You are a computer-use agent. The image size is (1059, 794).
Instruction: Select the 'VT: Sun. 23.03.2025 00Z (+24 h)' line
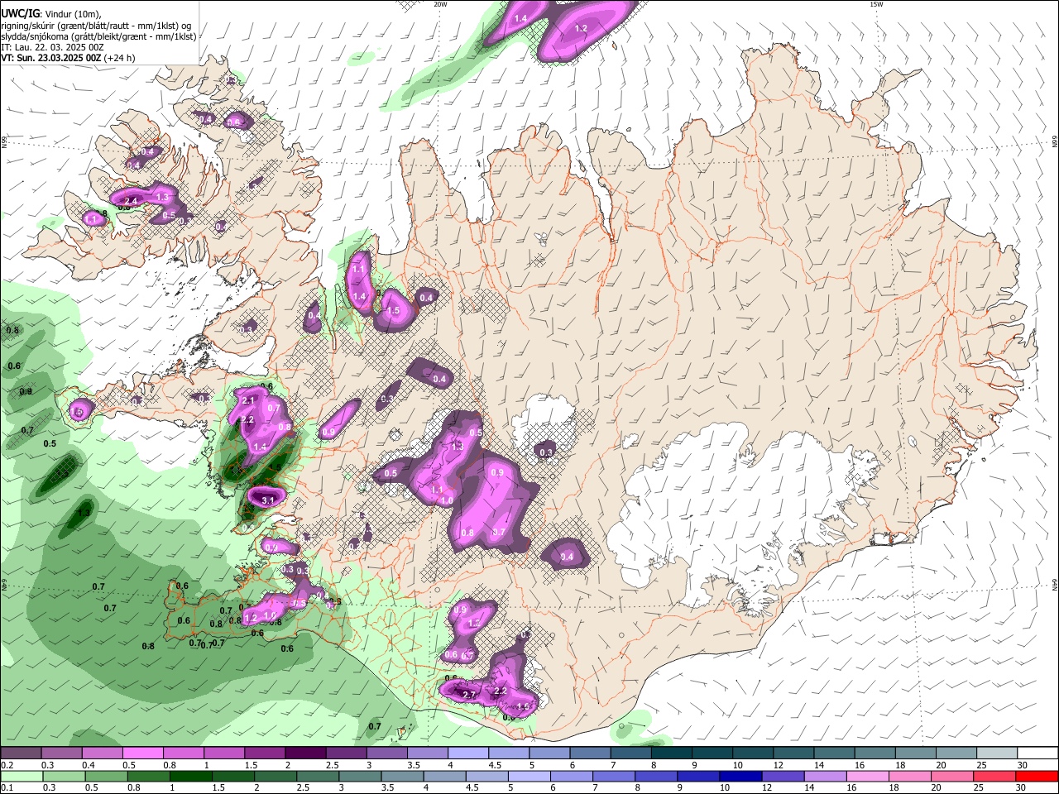pos(68,58)
